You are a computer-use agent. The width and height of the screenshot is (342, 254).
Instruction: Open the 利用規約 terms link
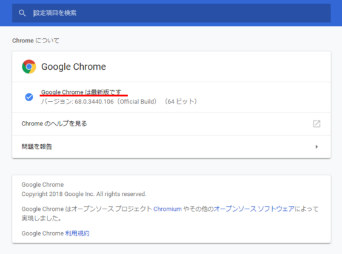[77, 233]
